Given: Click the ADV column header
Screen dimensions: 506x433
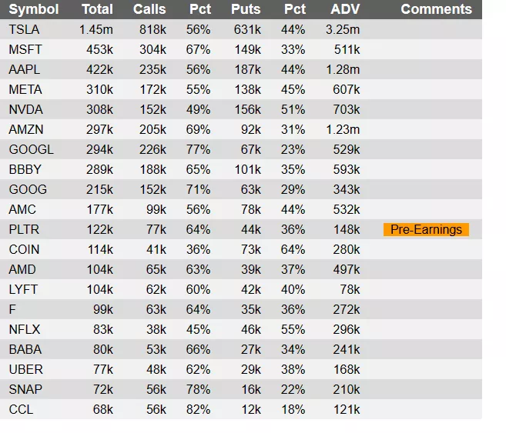Looking at the screenshot, I should 344,9.
